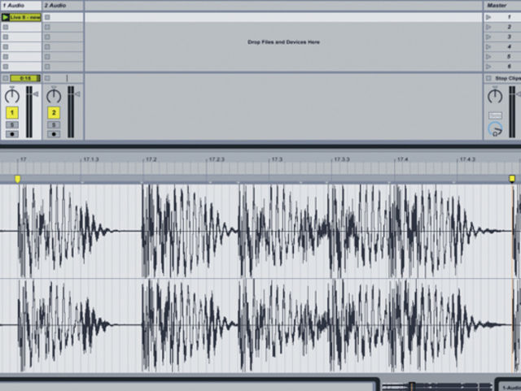Click ruler position 17.3
The height and width of the screenshot is (391, 521).
[277, 159]
